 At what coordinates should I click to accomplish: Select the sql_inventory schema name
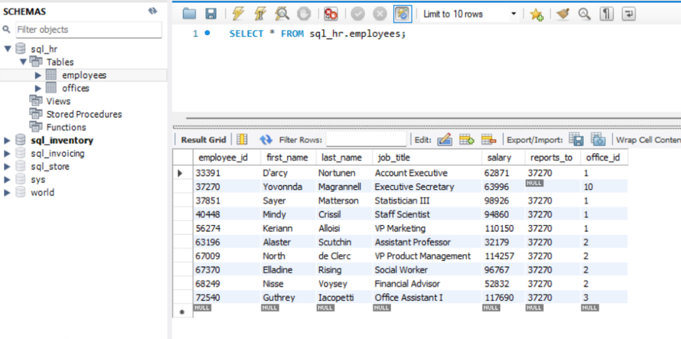click(62, 141)
